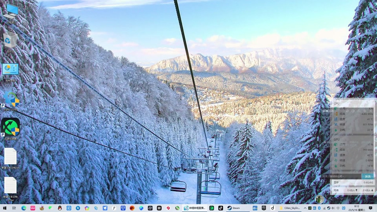Close the overlay toolbar with X

(371, 111)
